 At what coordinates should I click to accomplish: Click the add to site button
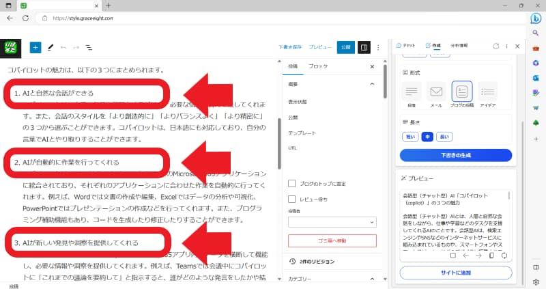(x=456, y=273)
